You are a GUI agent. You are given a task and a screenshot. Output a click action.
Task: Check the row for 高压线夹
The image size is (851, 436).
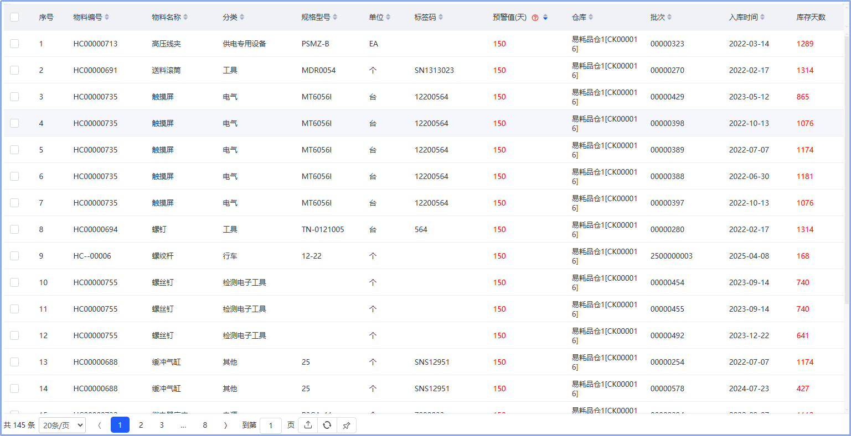[x=14, y=44]
